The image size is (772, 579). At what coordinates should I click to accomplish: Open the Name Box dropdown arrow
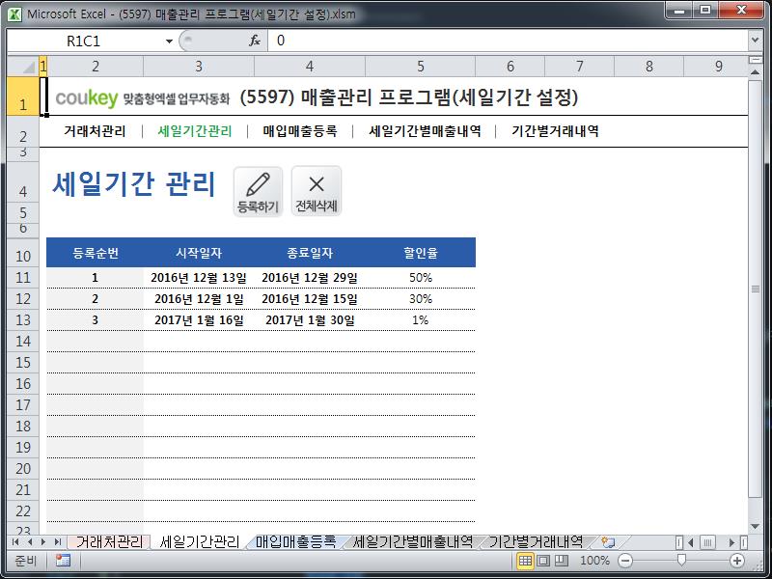click(x=169, y=41)
